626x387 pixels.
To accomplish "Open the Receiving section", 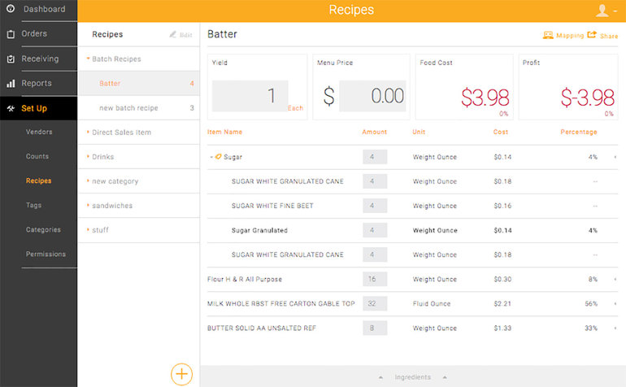I will click(40, 59).
